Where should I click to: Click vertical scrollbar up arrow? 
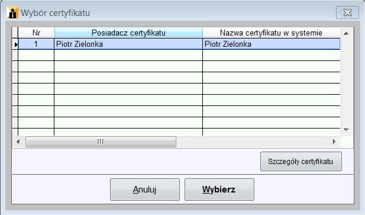point(346,34)
